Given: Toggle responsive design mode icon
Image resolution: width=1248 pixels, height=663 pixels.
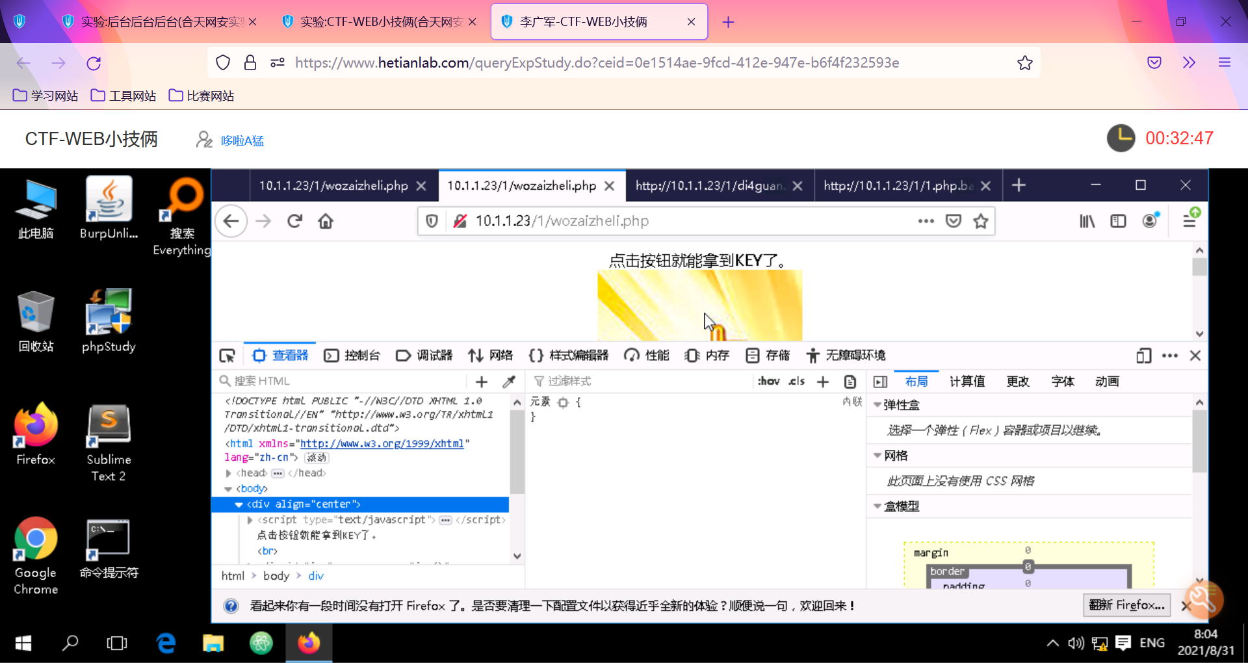Looking at the screenshot, I should click(x=1143, y=356).
